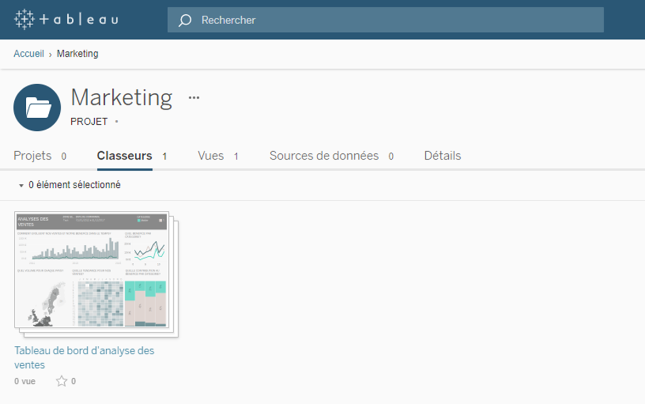Navigate to Accueil via the breadcrumb

pos(28,54)
